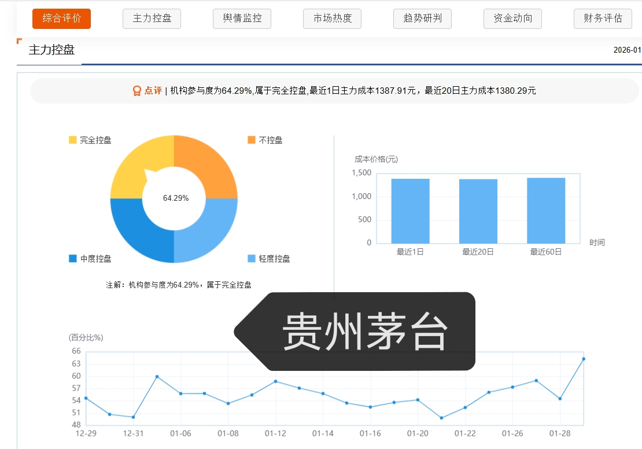Click the 2026-01 date text at top right
This screenshot has height=449, width=642.
pyautogui.click(x=628, y=50)
